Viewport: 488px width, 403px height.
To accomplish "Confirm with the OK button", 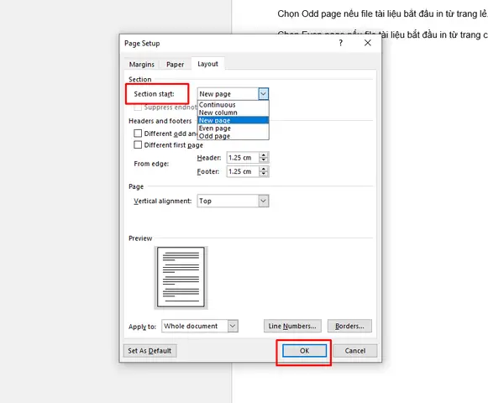I will coord(304,351).
